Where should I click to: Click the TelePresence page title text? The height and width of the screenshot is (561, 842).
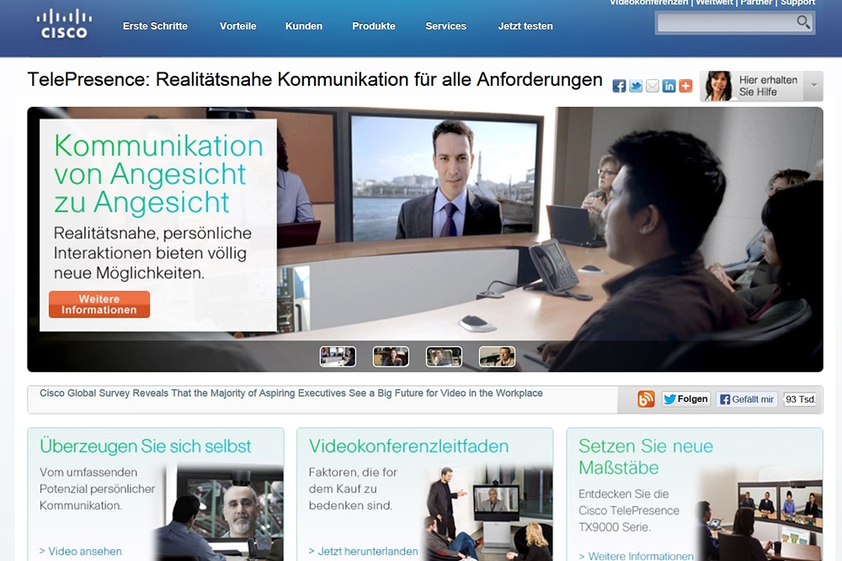tap(315, 79)
